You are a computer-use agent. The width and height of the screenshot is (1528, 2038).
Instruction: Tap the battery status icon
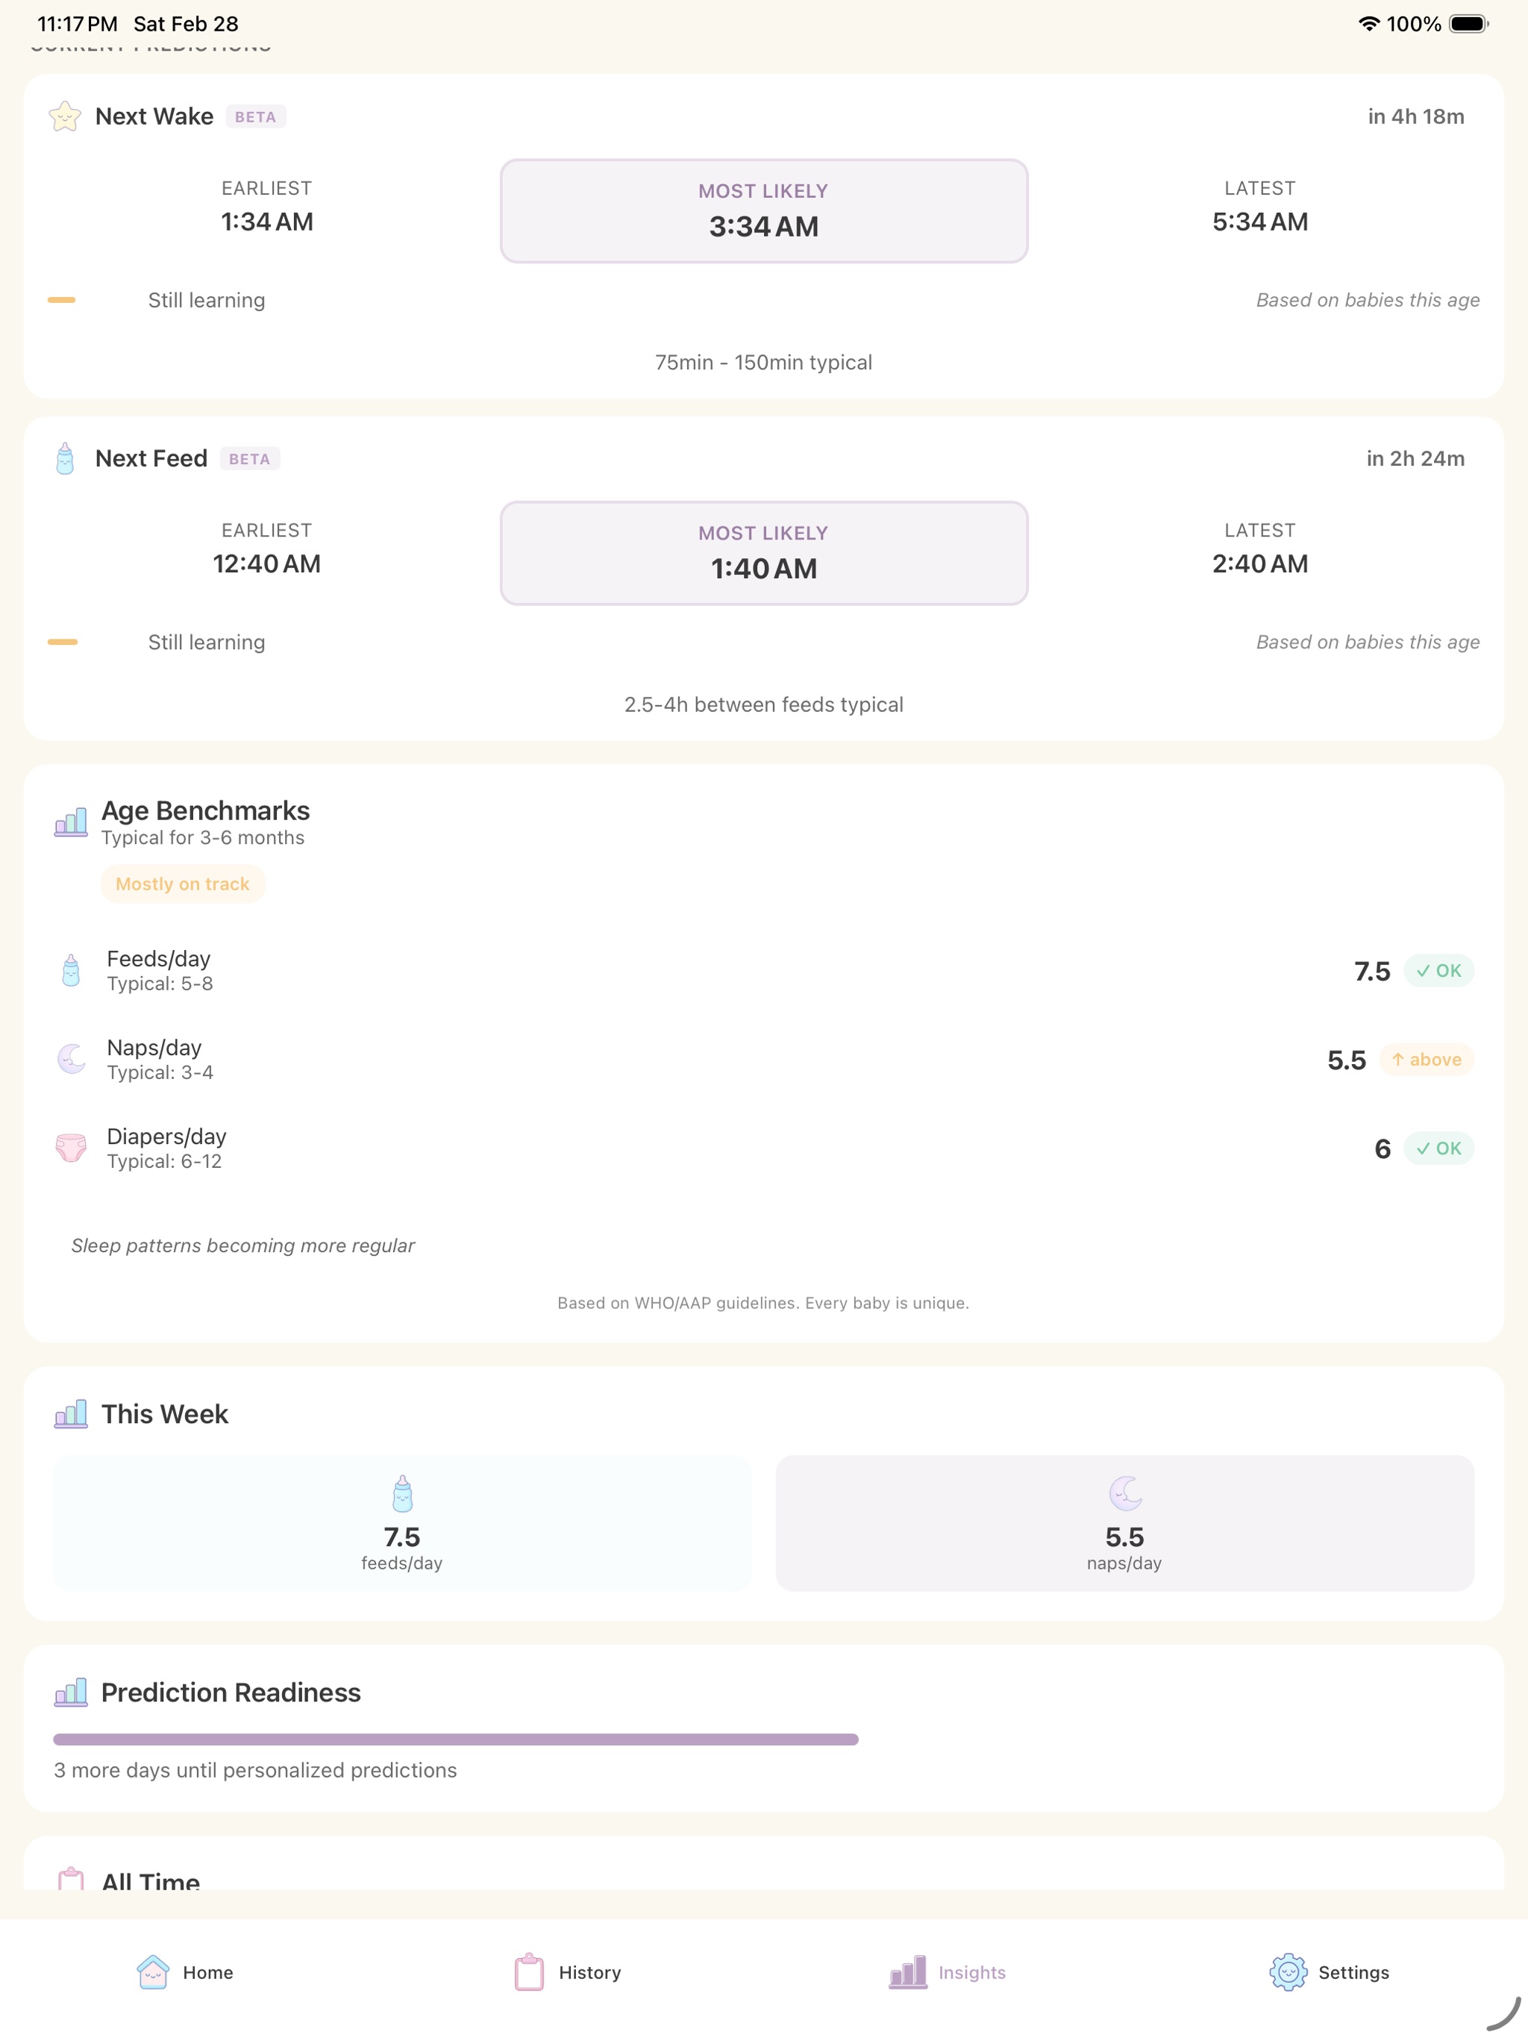coord(1469,24)
